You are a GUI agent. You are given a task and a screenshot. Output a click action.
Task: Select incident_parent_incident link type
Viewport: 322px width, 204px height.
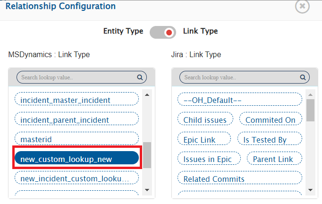pos(76,119)
